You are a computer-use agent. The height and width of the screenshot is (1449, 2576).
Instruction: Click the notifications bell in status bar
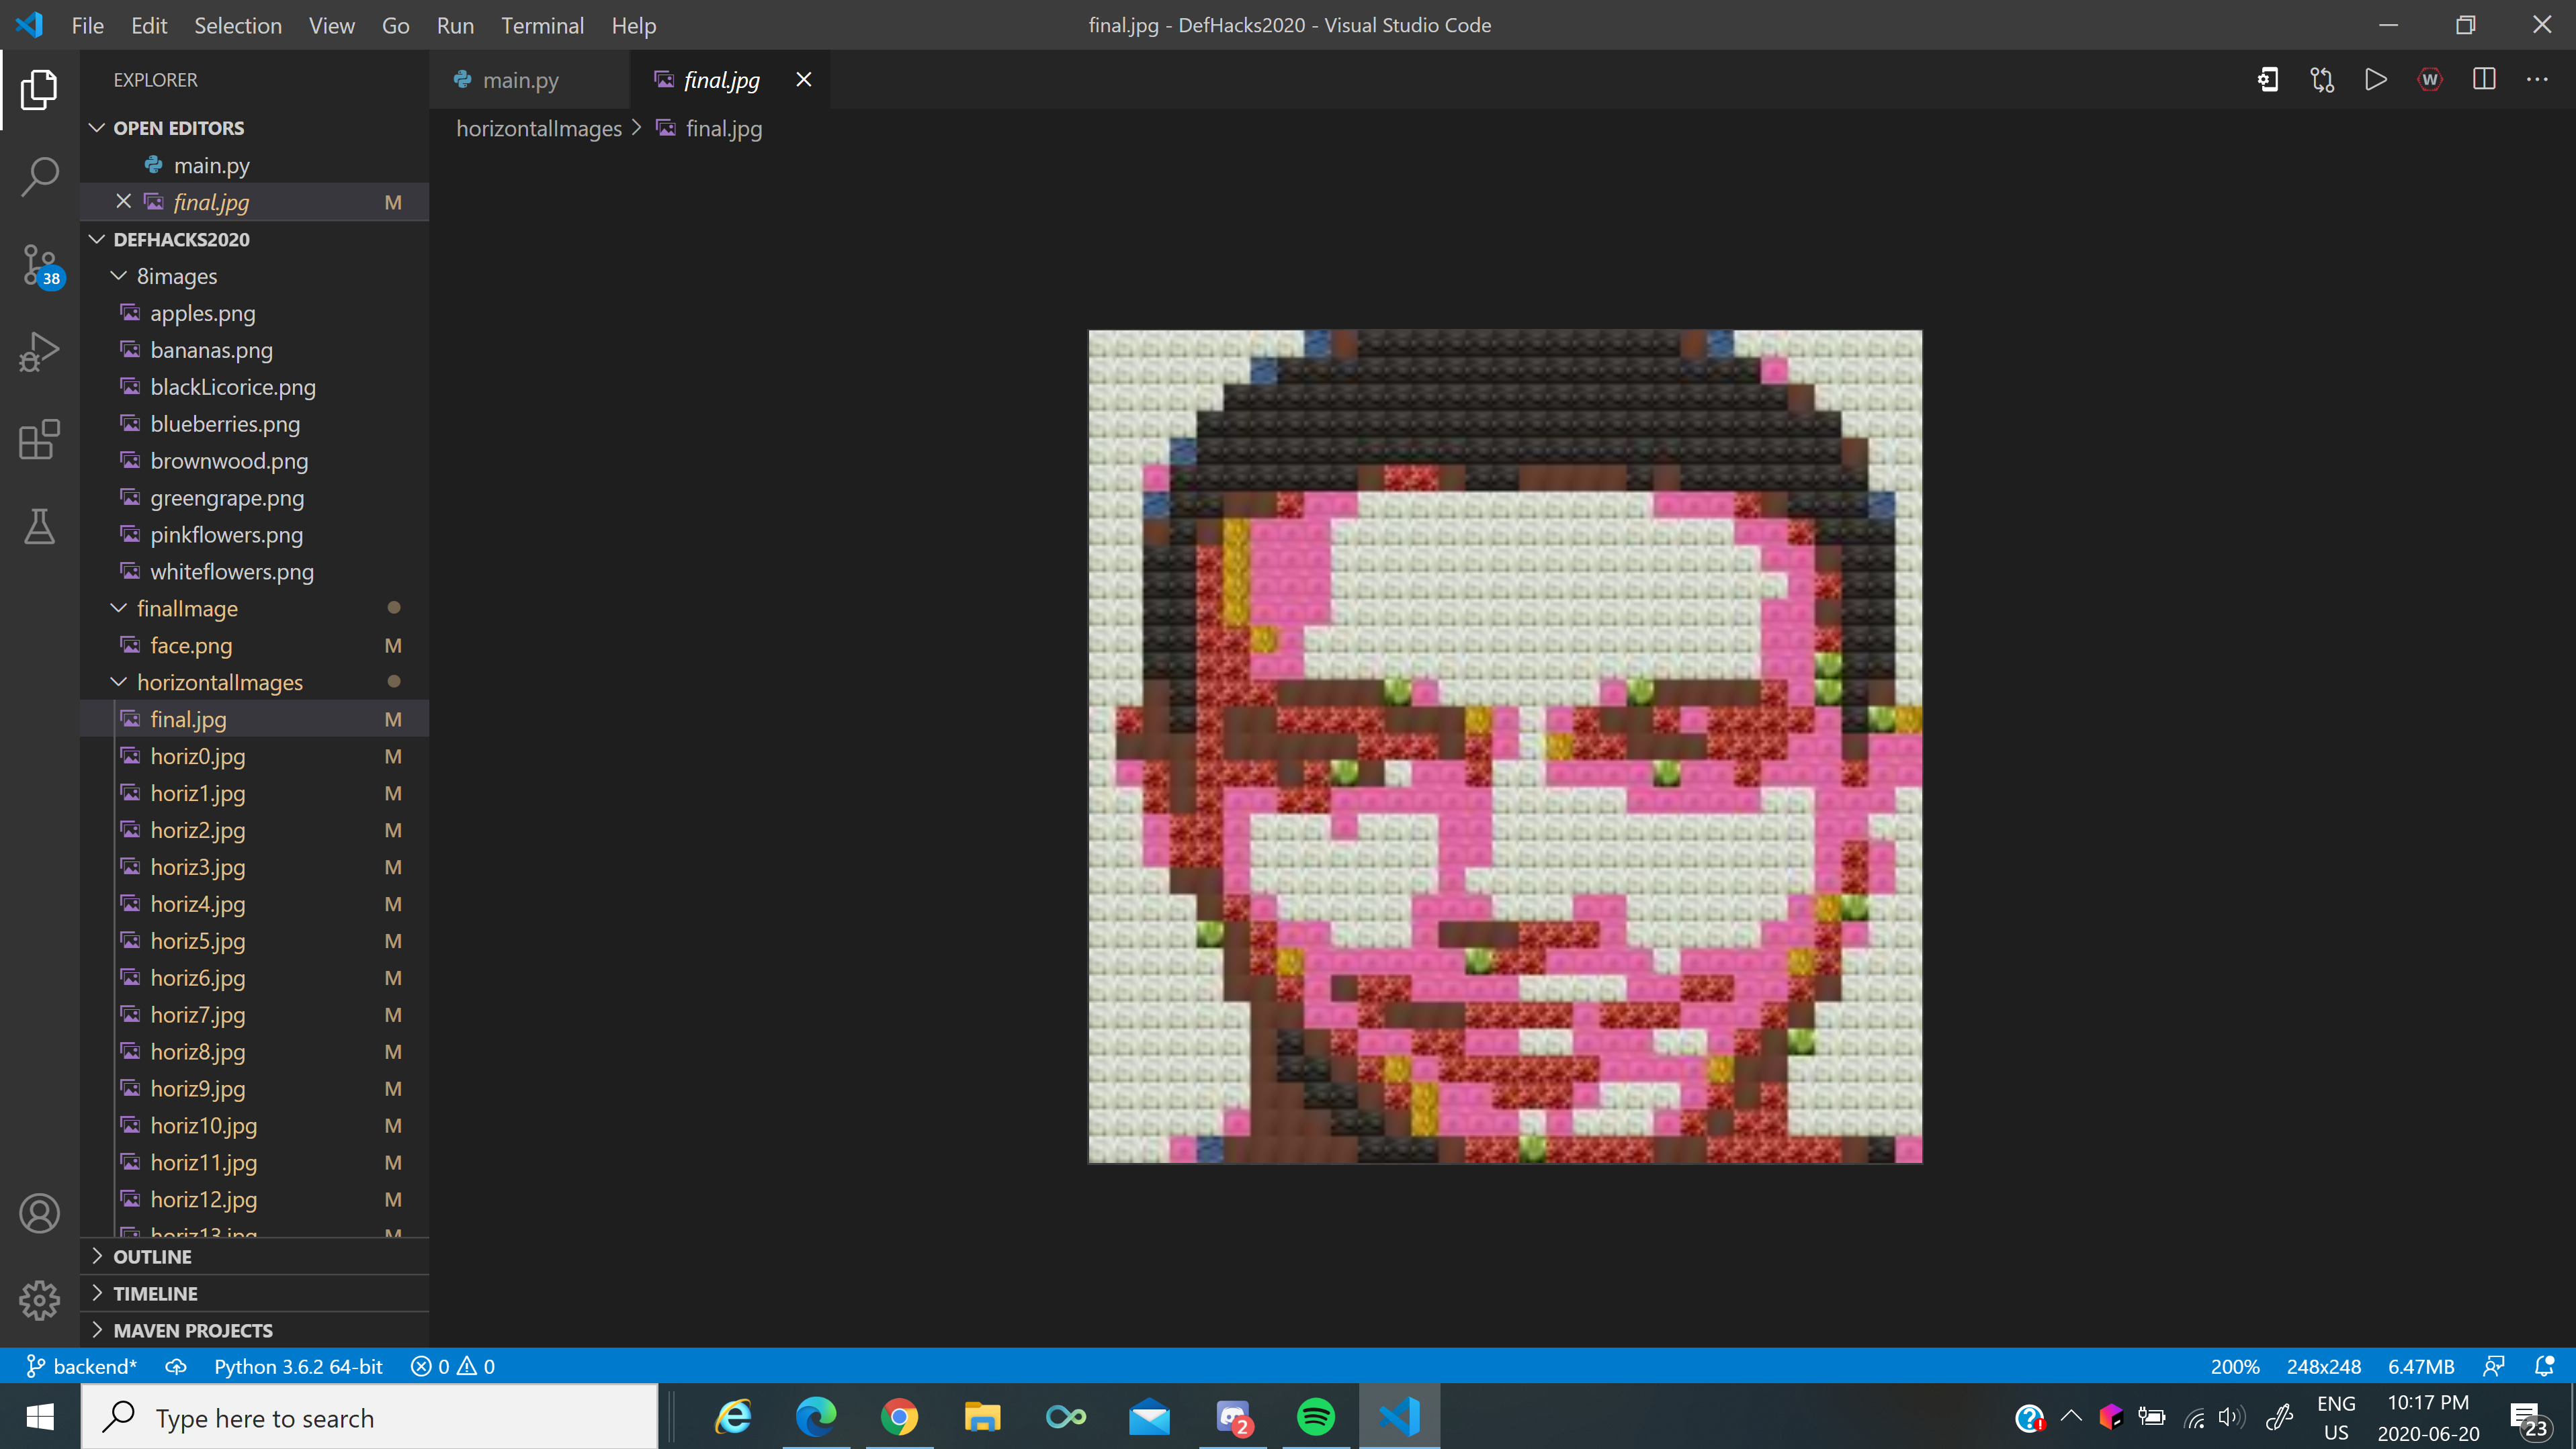pos(2544,1366)
